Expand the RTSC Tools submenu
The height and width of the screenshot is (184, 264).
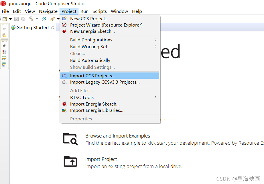click(110, 98)
